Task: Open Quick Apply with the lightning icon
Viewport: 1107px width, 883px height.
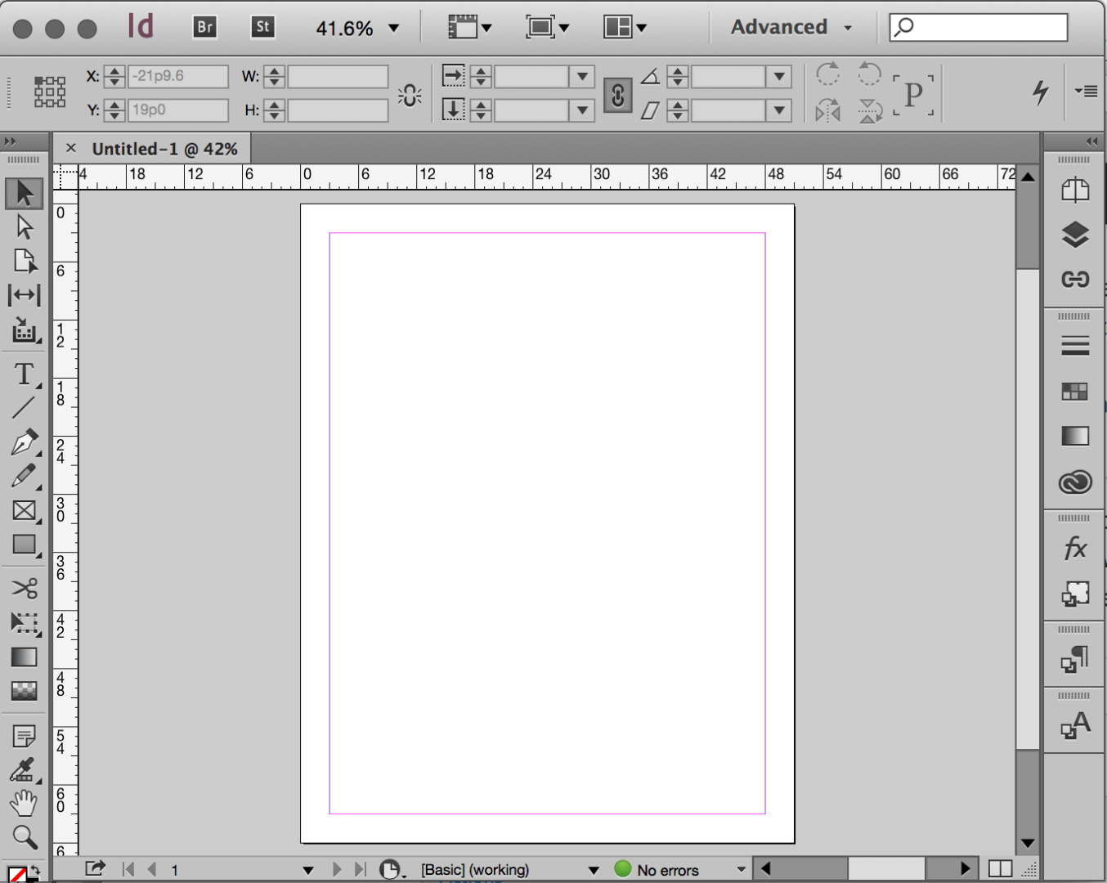Action: pos(1040,92)
